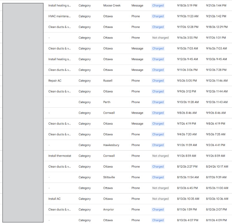Select the Repair AC job type
Viewport: 232px width, 224px height.
coord(55,81)
